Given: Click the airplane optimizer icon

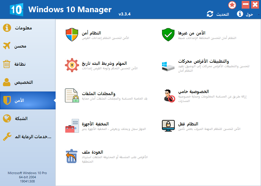Looking at the screenshot, I should pyautogui.click(x=7, y=46).
